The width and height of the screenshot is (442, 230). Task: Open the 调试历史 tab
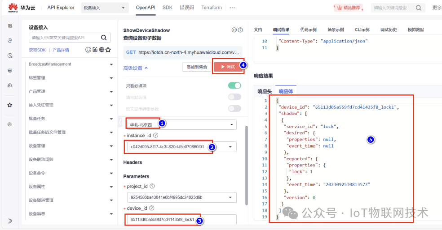(389, 30)
